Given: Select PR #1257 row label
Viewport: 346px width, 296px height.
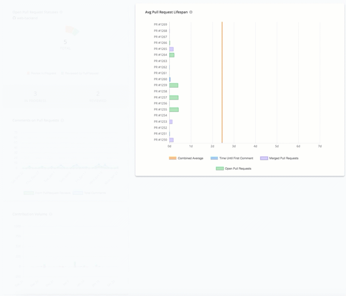Looking at the screenshot, I should pyautogui.click(x=160, y=97).
